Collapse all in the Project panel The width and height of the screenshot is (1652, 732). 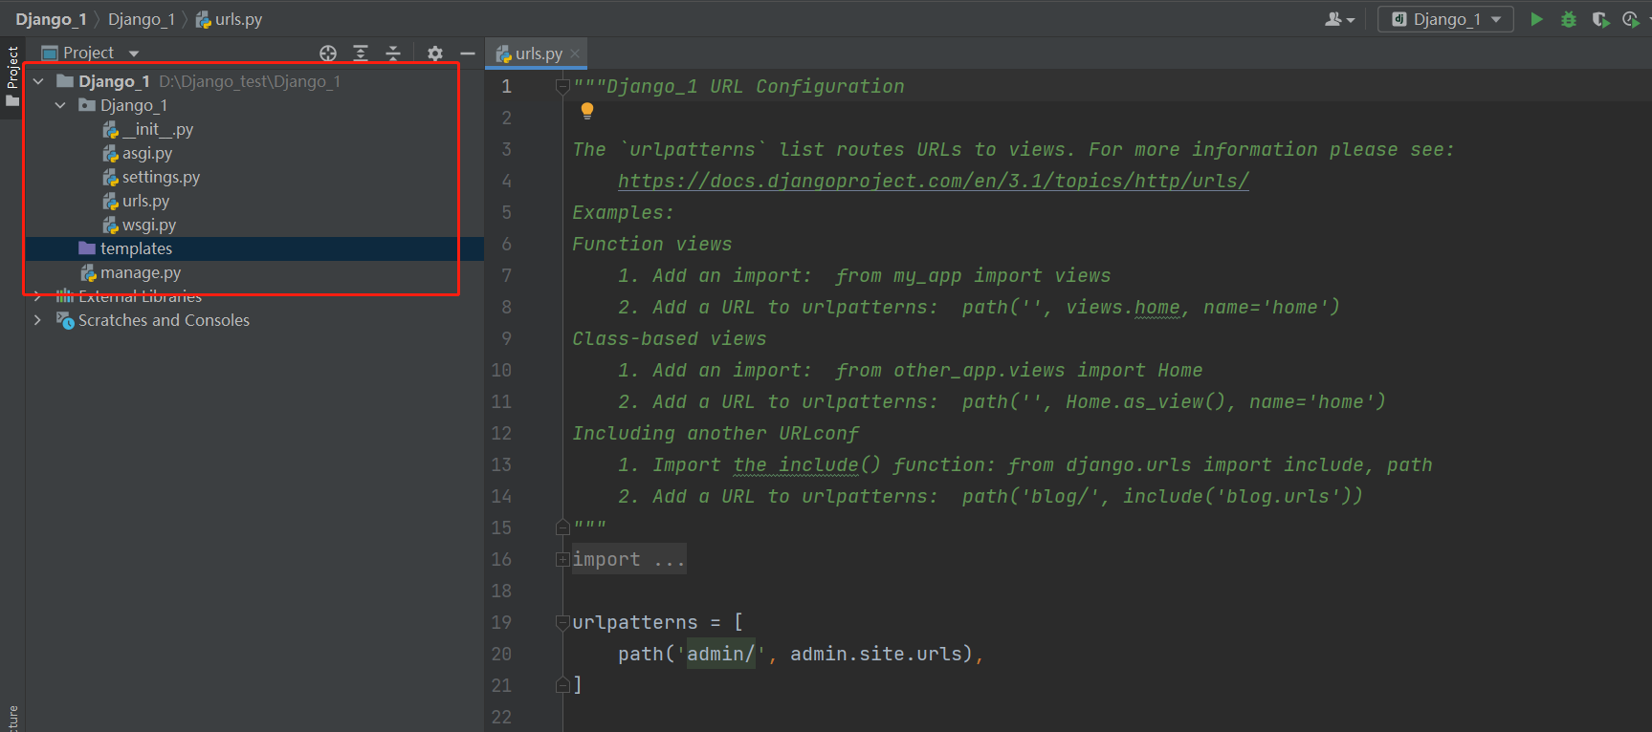point(393,54)
